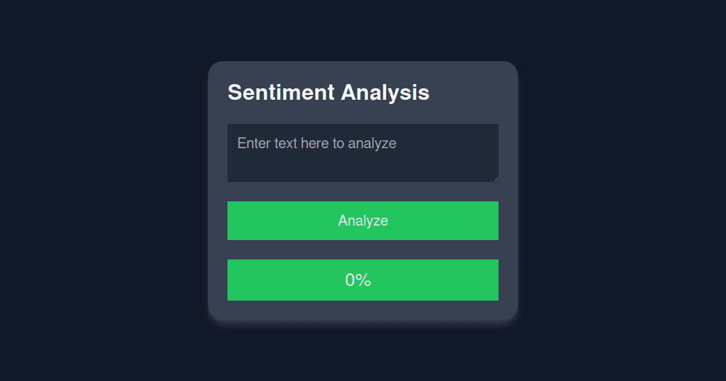Click the Sentiment Analysis heading

(329, 93)
